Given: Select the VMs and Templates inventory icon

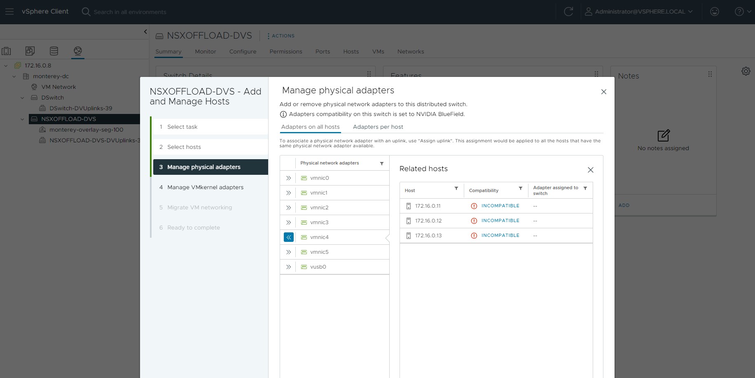Looking at the screenshot, I should click(x=30, y=51).
